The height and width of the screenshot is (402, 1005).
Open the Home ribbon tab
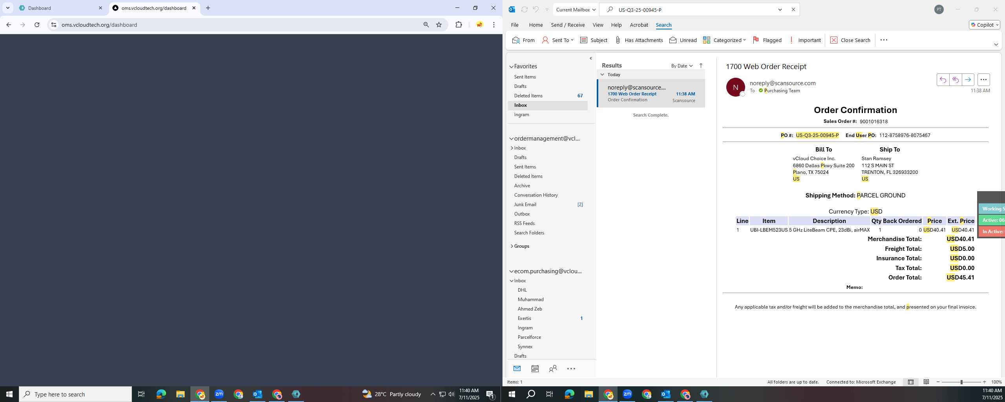tap(536, 25)
